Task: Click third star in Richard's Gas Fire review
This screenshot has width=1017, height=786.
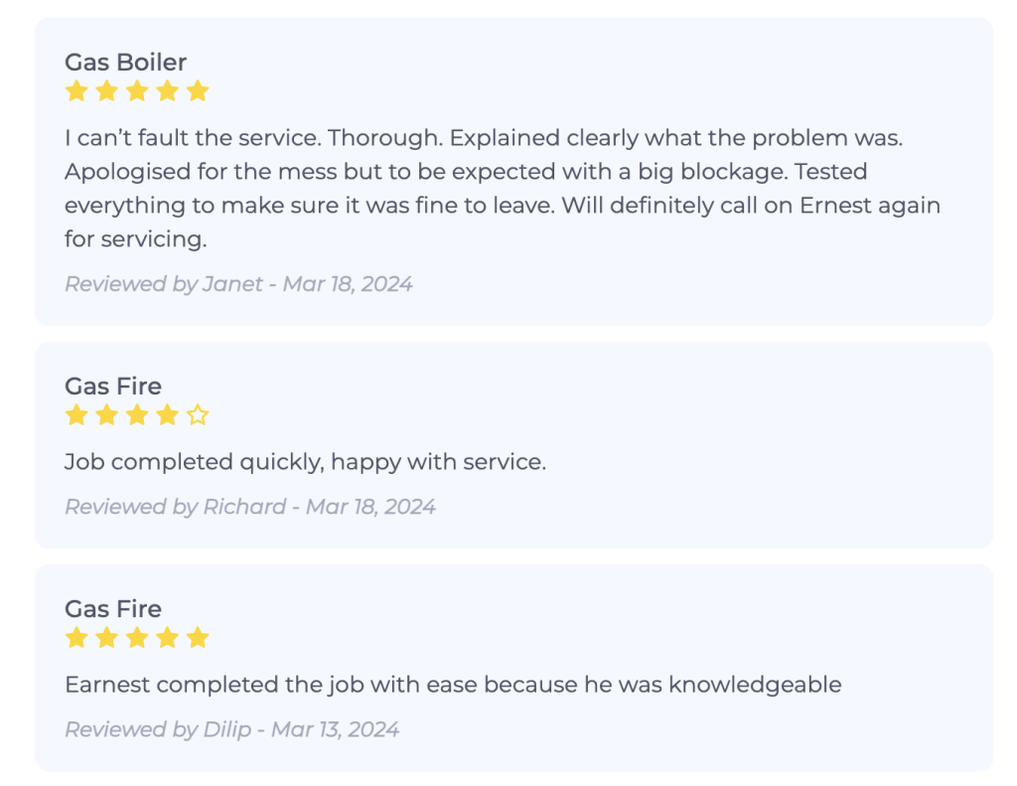Action: pyautogui.click(x=137, y=415)
